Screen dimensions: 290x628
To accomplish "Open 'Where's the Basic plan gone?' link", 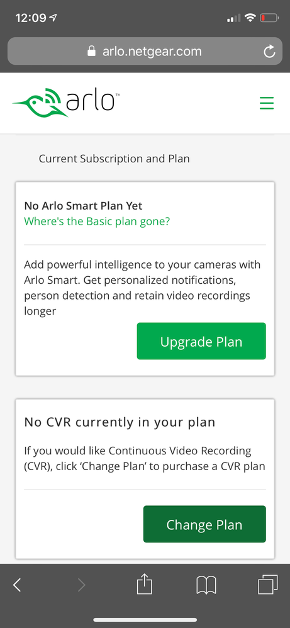I will click(97, 221).
